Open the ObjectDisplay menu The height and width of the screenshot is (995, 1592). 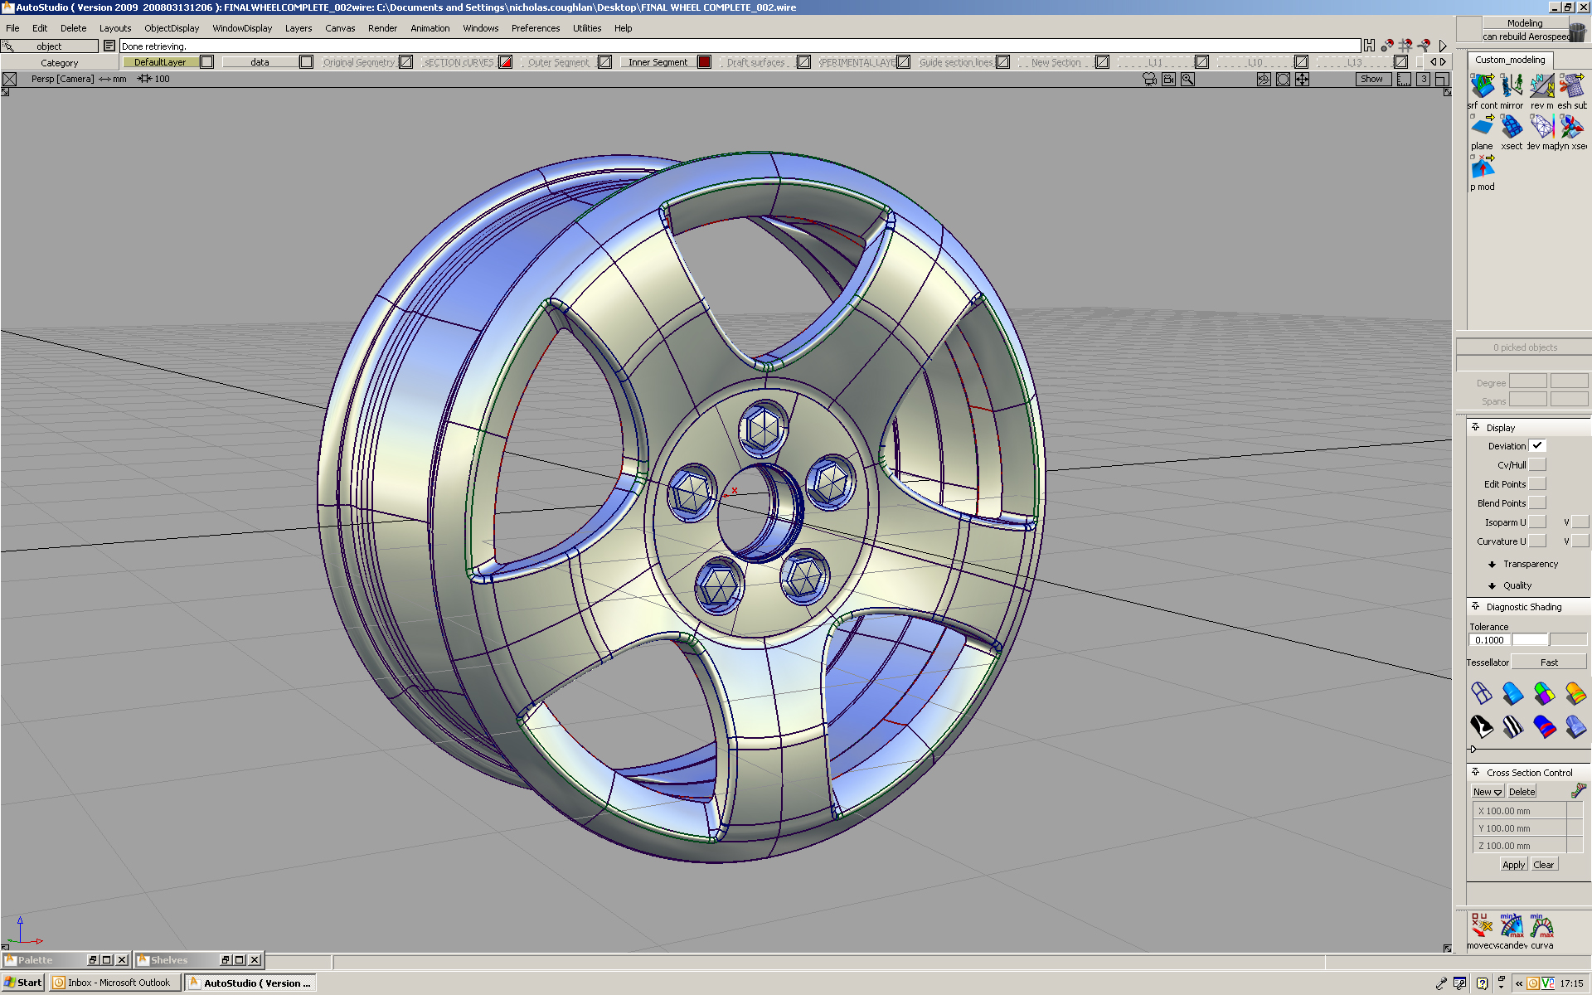pyautogui.click(x=172, y=28)
